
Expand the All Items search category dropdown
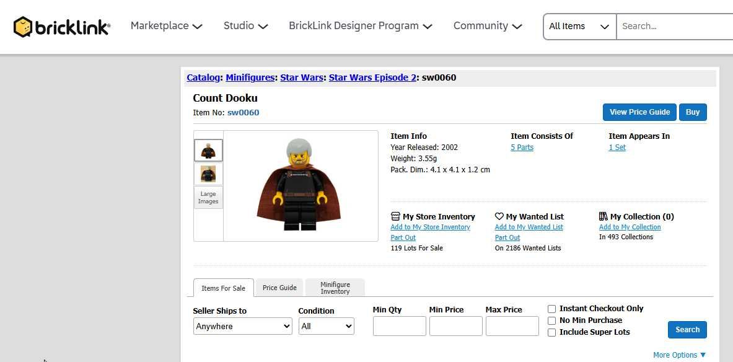tap(580, 27)
